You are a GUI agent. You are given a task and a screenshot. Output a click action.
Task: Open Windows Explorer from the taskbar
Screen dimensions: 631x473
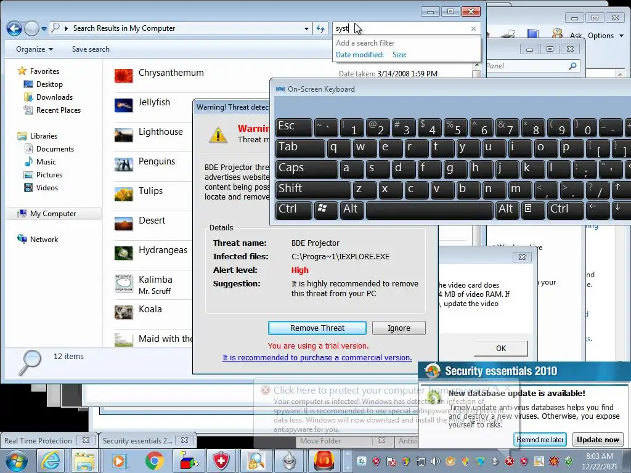[x=84, y=461]
